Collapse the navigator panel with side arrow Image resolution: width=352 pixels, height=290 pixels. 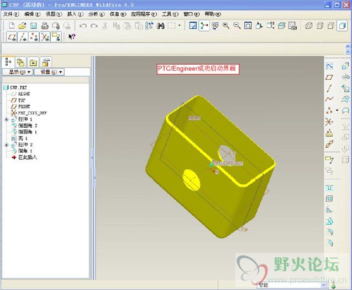pyautogui.click(x=92, y=158)
